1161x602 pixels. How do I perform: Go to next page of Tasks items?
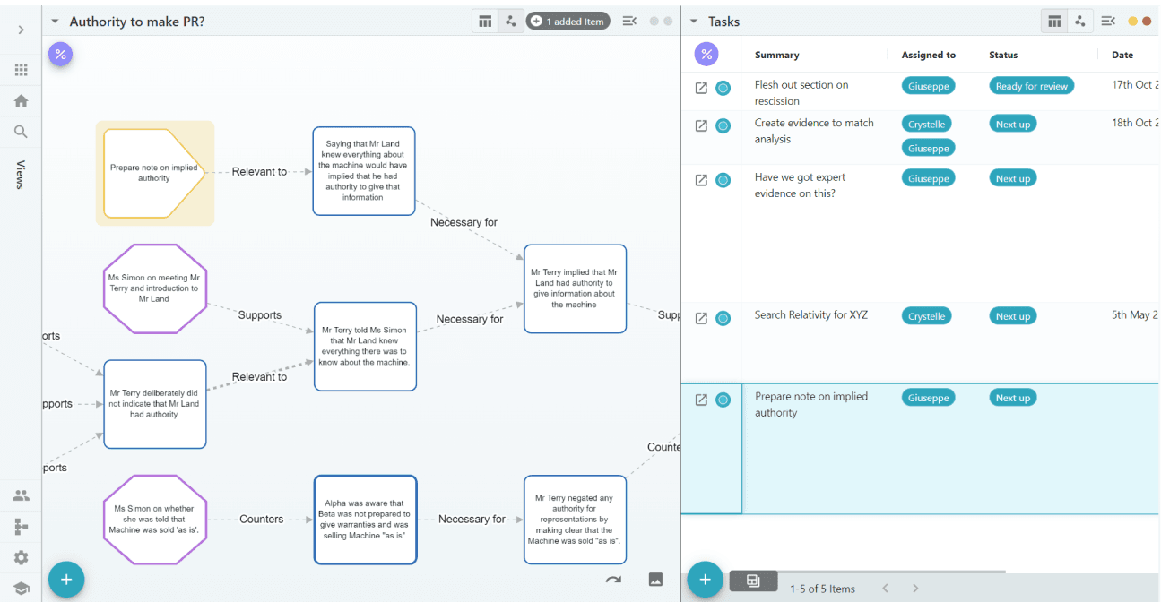click(x=915, y=589)
